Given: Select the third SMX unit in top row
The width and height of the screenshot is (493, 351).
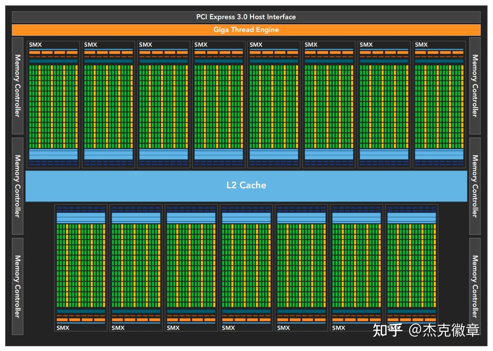Looking at the screenshot, I should [164, 104].
